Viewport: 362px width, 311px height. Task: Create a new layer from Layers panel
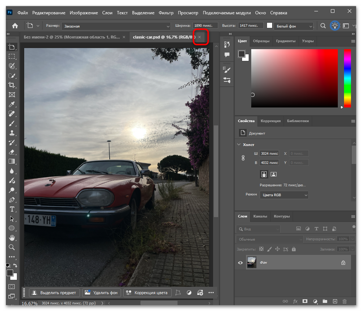click(x=334, y=301)
